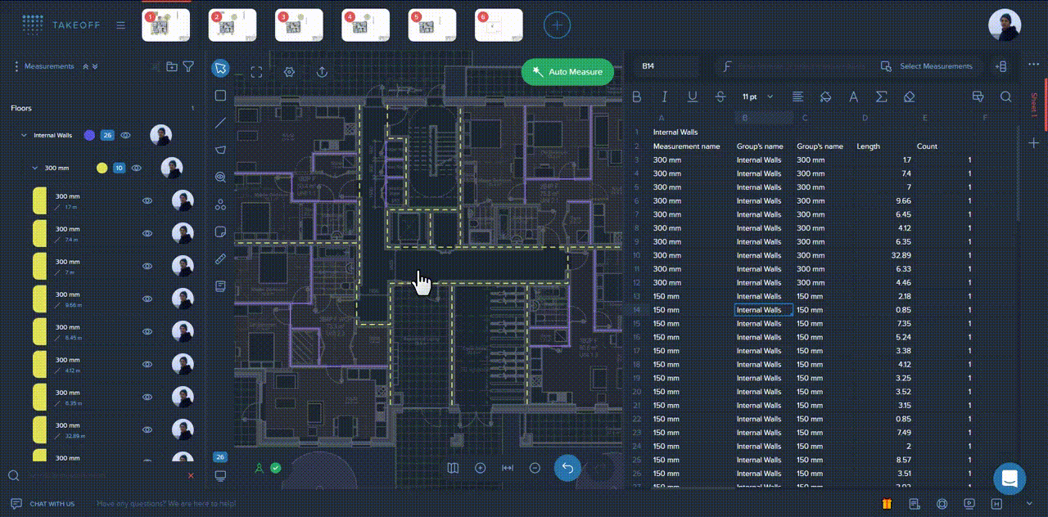Hide the 300 mm 1.7 m measurement
The height and width of the screenshot is (517, 1048).
click(x=147, y=200)
